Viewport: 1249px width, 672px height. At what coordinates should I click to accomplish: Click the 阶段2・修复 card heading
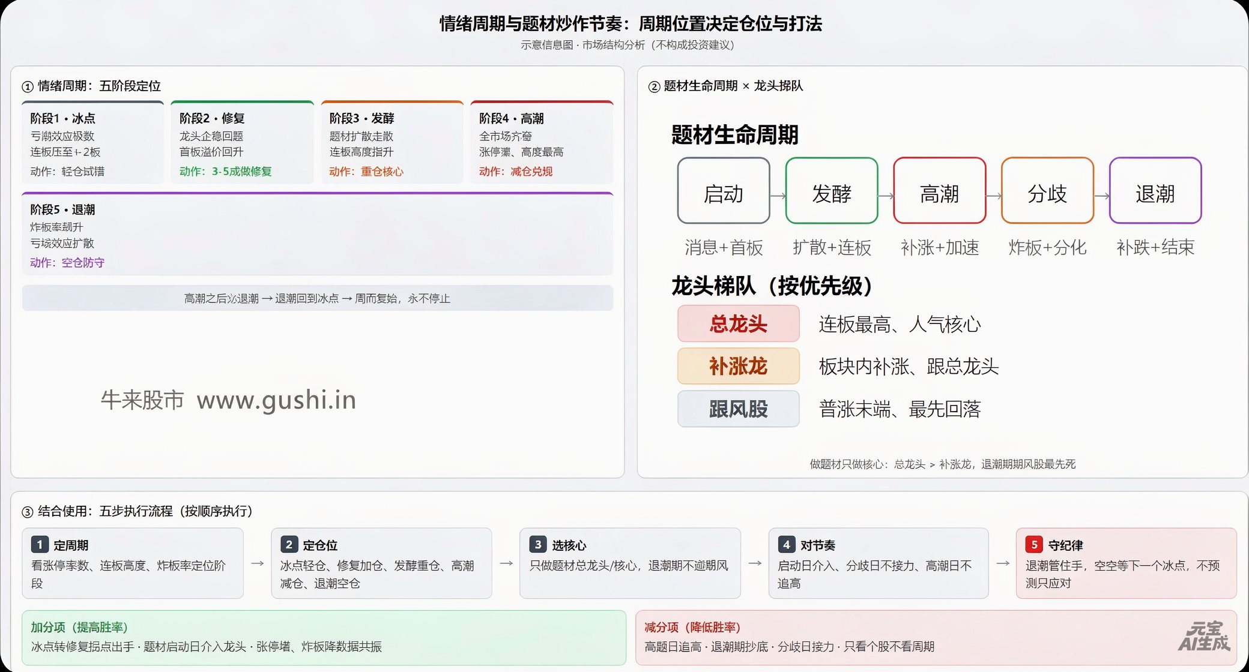pyautogui.click(x=213, y=118)
